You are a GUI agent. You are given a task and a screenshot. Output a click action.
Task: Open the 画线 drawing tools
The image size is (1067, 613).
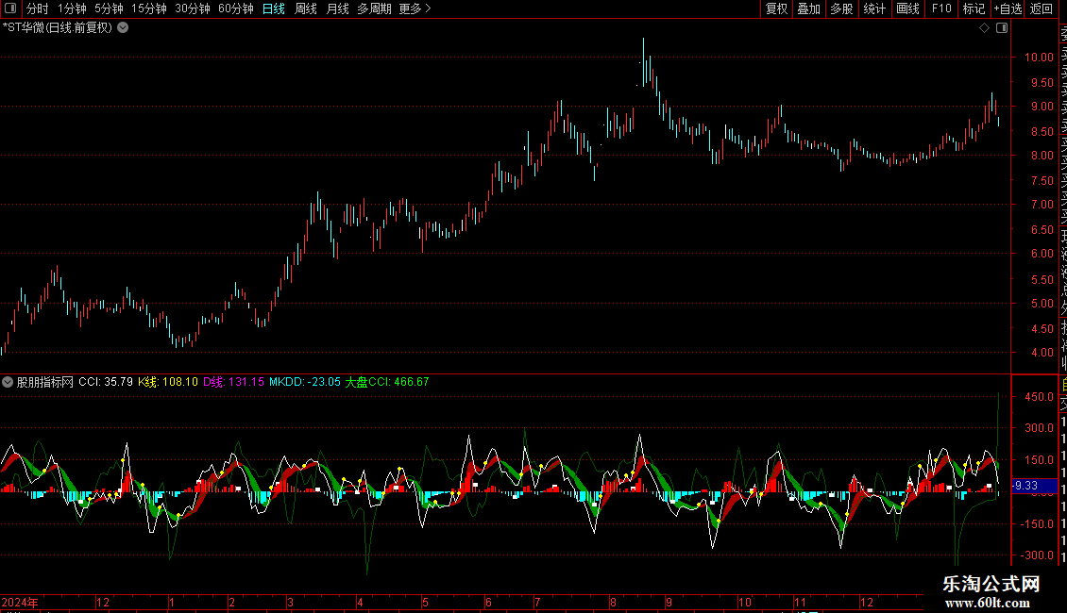tap(907, 8)
